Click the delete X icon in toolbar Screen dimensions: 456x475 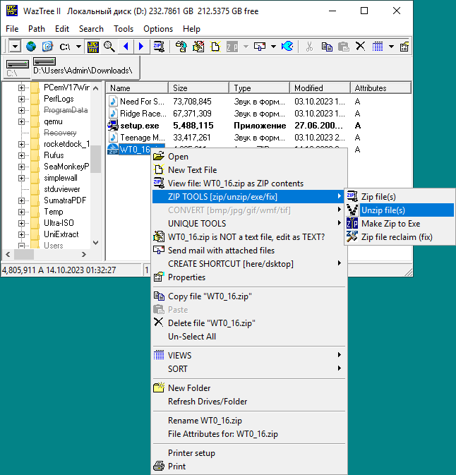click(360, 47)
